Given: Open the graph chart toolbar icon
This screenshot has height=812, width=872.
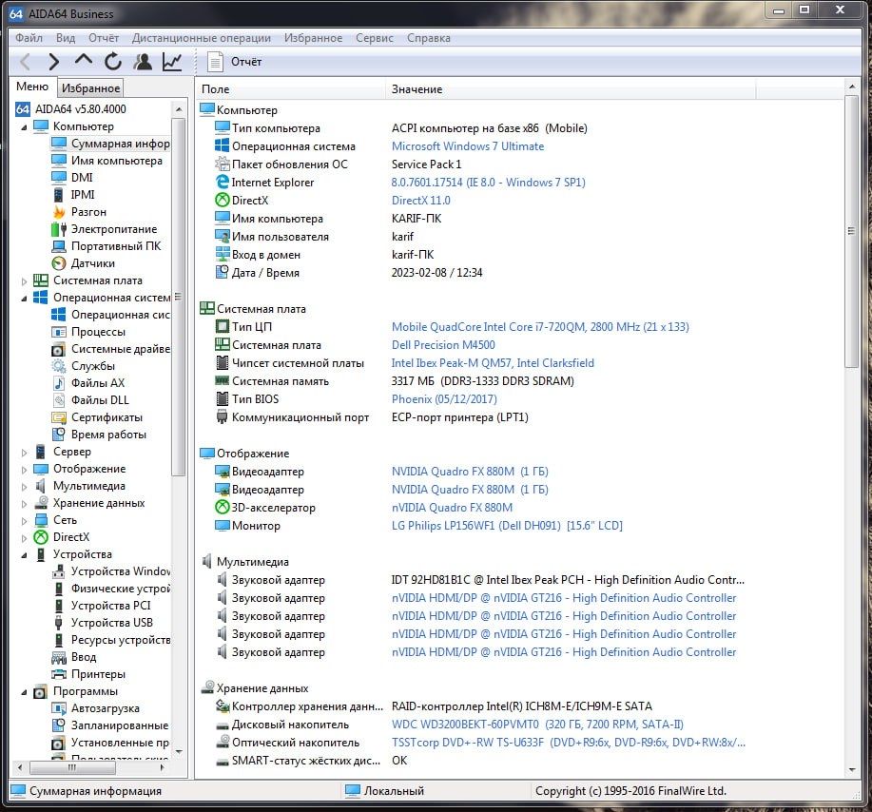Looking at the screenshot, I should point(172,61).
